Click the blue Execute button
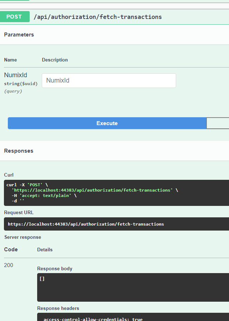 (x=107, y=123)
